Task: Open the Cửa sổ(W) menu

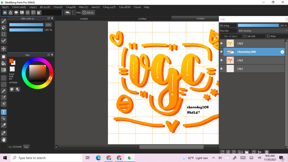Action: tap(125, 7)
